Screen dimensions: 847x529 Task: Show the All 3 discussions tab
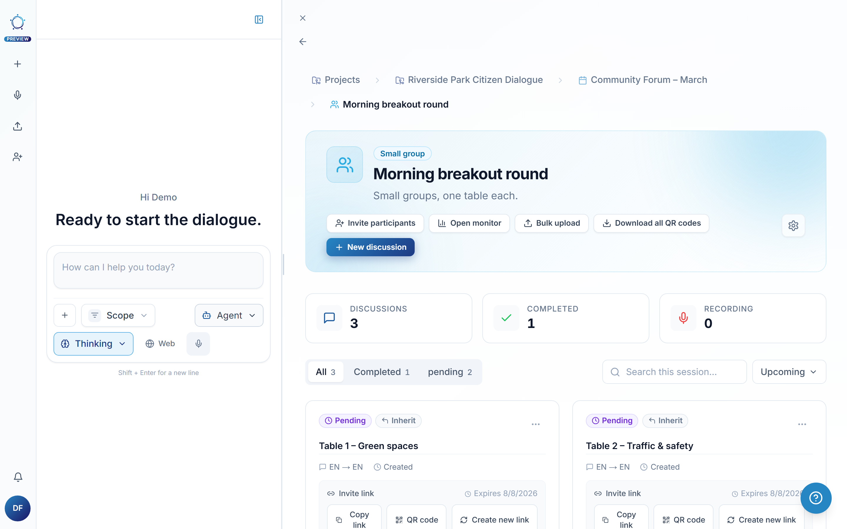click(326, 371)
